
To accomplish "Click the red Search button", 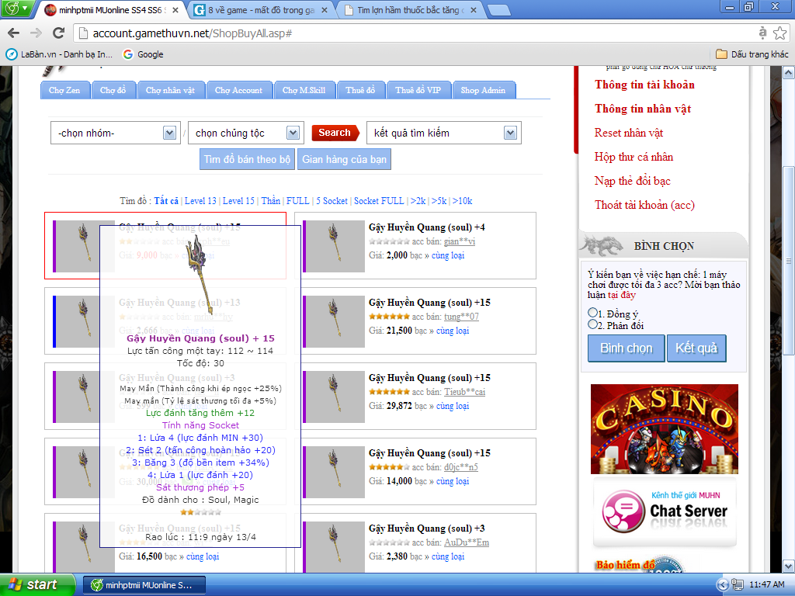I will tap(335, 133).
